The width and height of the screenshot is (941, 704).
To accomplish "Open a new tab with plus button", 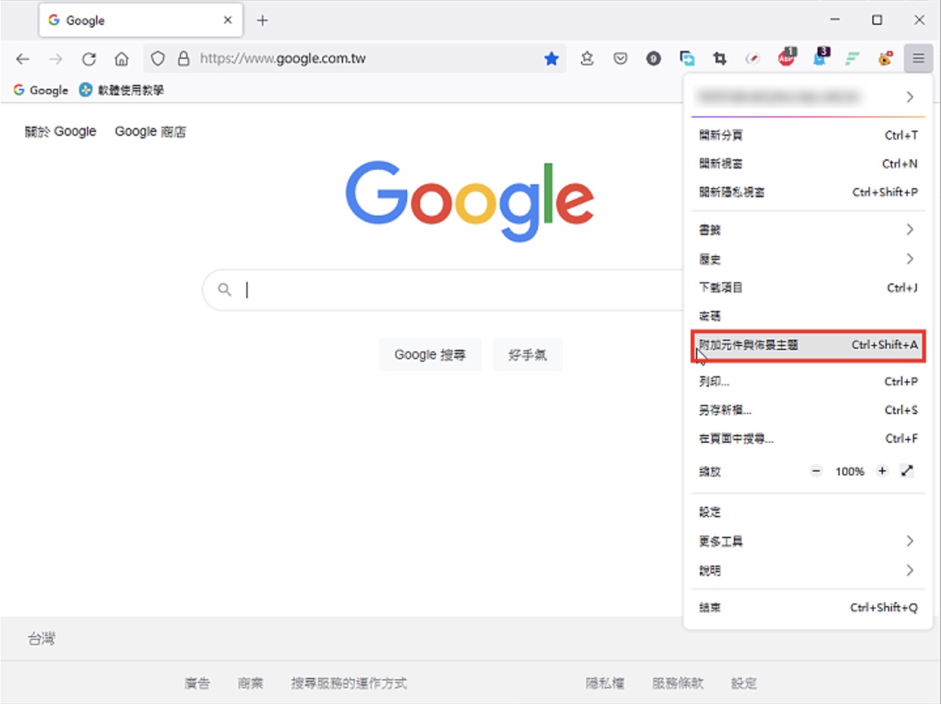I will tap(262, 20).
